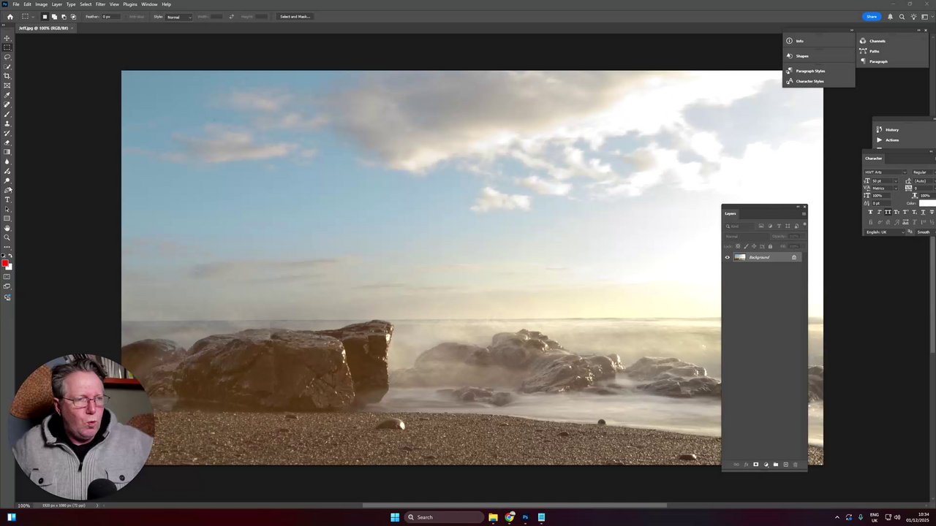Open the File menu
This screenshot has width=936, height=526.
(15, 4)
